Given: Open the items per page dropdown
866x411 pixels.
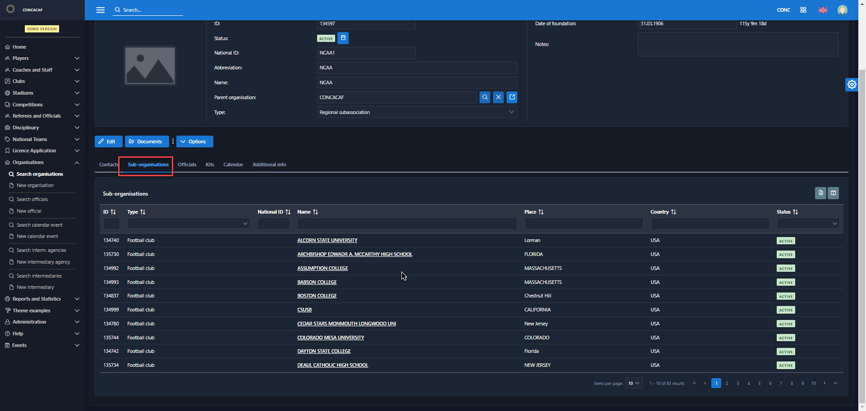Looking at the screenshot, I should pyautogui.click(x=634, y=384).
